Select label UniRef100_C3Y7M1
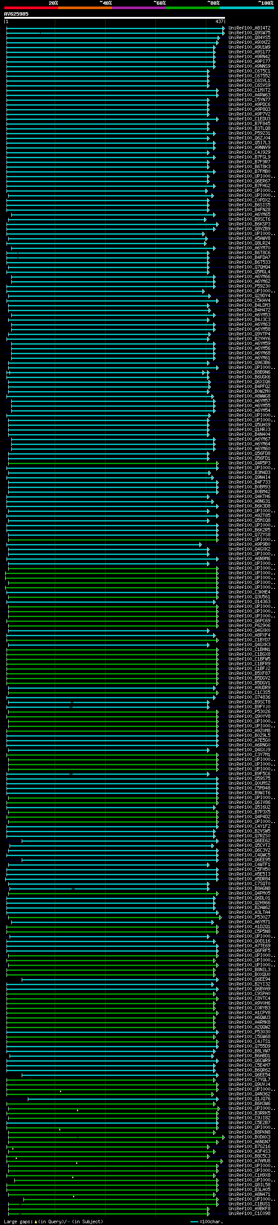 point(249,754)
